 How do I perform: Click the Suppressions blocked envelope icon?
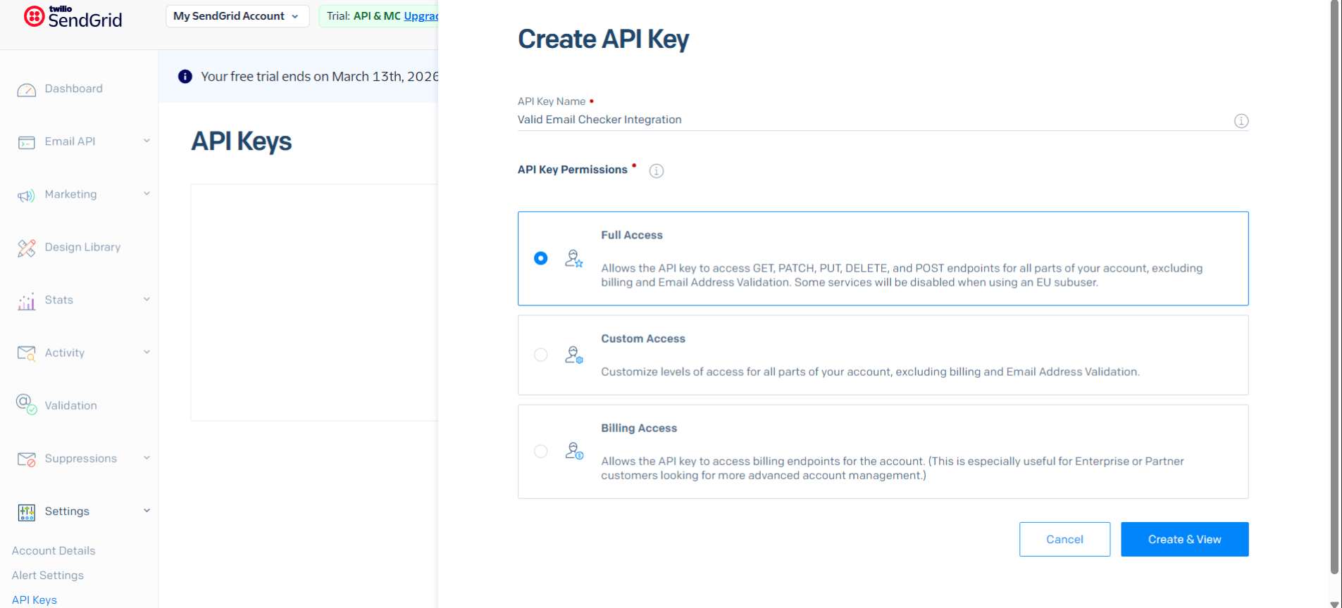point(26,460)
